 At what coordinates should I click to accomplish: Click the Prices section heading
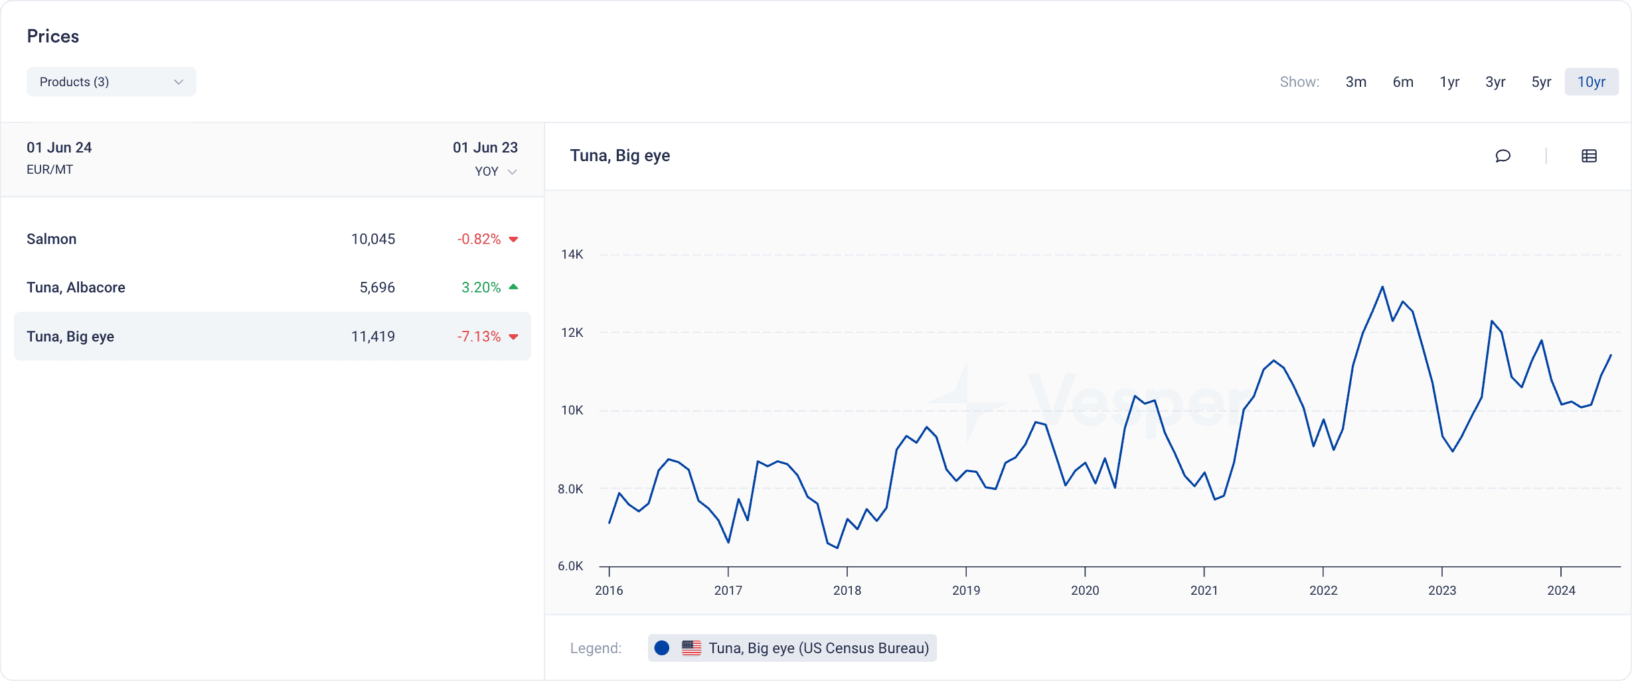coord(53,36)
